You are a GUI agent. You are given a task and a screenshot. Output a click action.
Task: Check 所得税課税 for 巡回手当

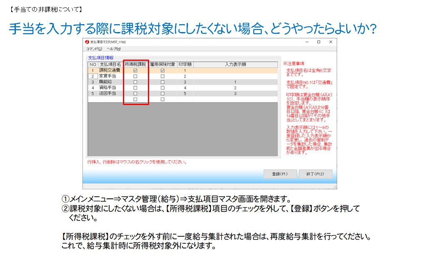point(135,94)
